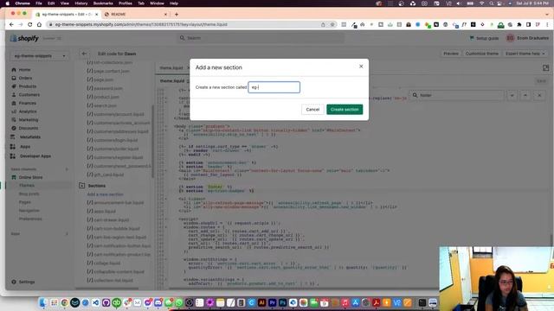Viewport: 554px width, 311px height.
Task: Open a new Chrome tab
Action: click(177, 14)
